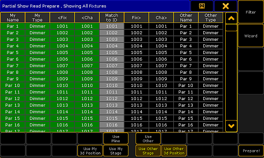
Task: Select the Par 8 cell under My Name
Action: (x=13, y=72)
